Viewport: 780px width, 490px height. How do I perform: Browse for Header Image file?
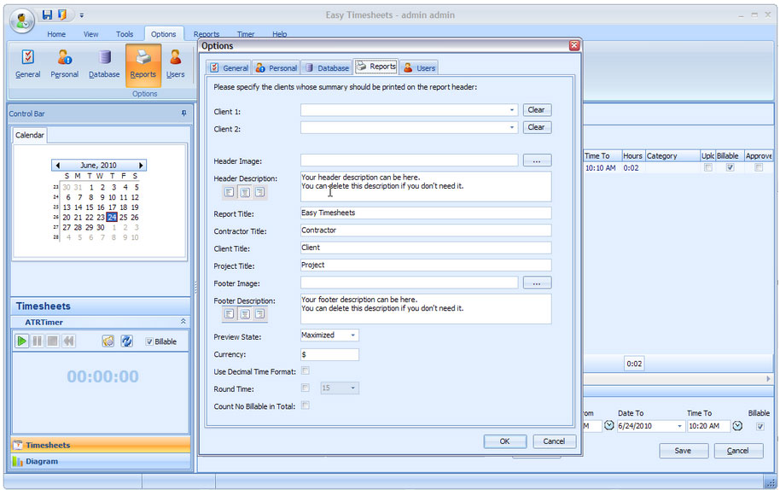537,160
